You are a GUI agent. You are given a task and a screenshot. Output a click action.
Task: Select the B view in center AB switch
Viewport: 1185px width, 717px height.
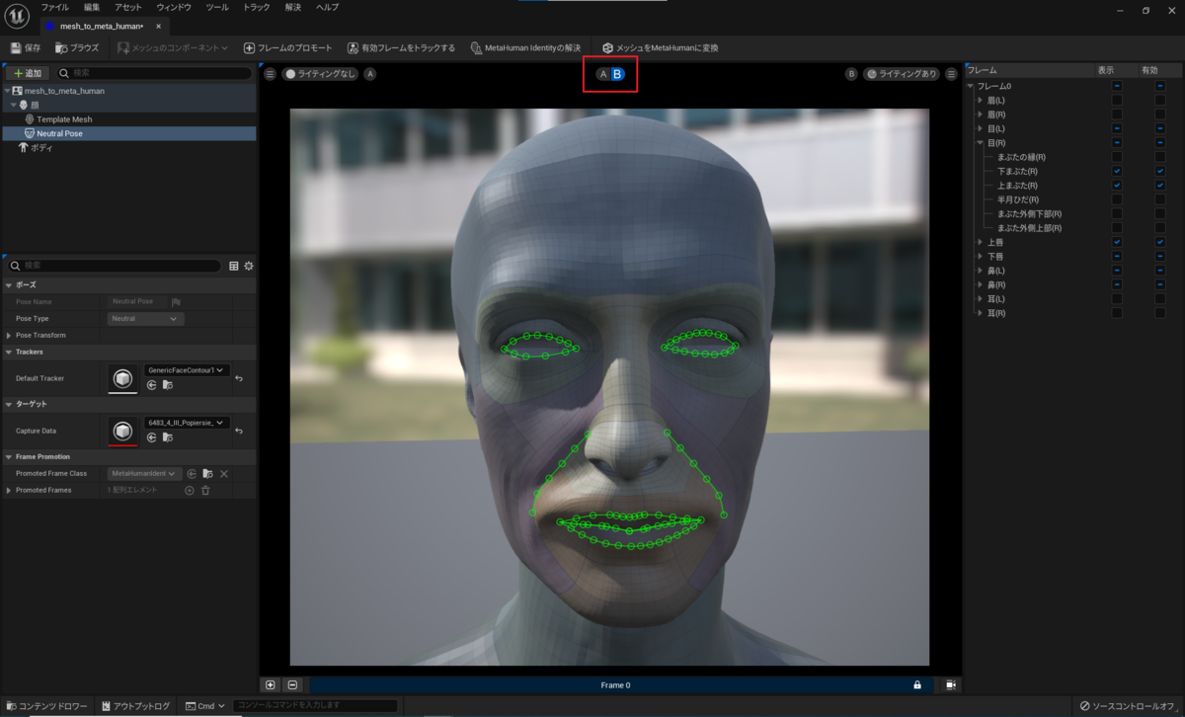[617, 74]
